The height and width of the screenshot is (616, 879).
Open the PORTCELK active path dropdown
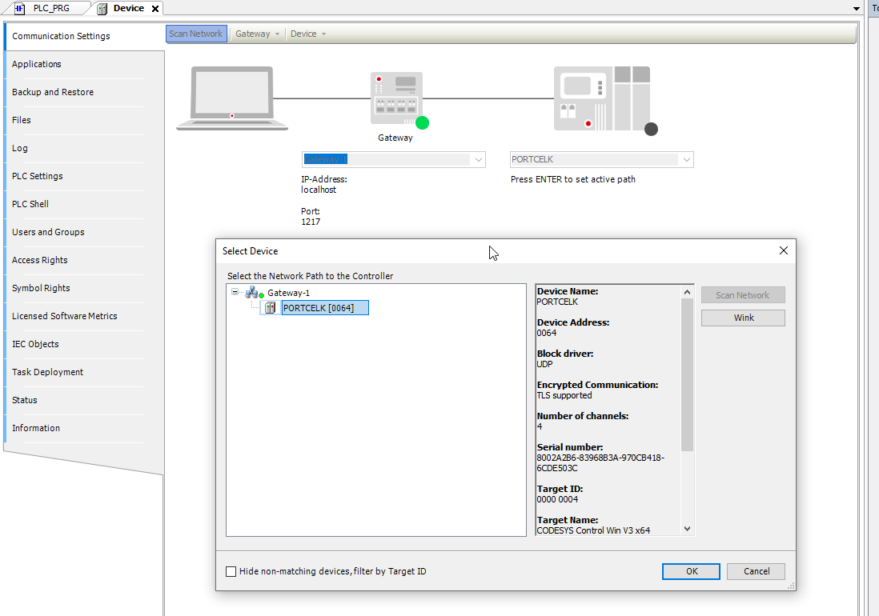(x=686, y=159)
